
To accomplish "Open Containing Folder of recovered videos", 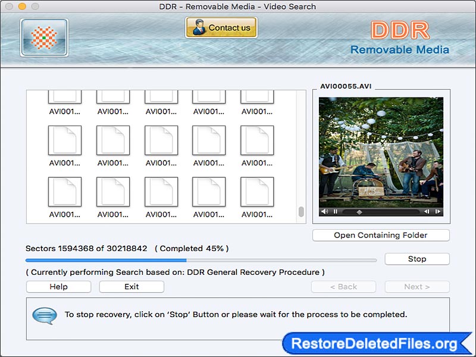I will tap(380, 235).
